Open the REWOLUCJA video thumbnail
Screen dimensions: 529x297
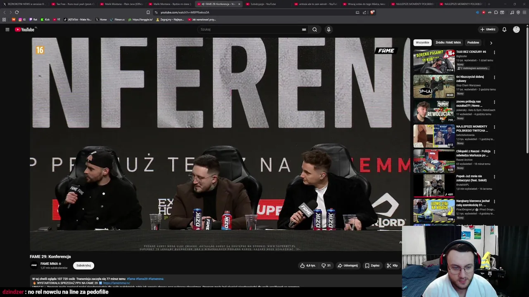[434, 111]
